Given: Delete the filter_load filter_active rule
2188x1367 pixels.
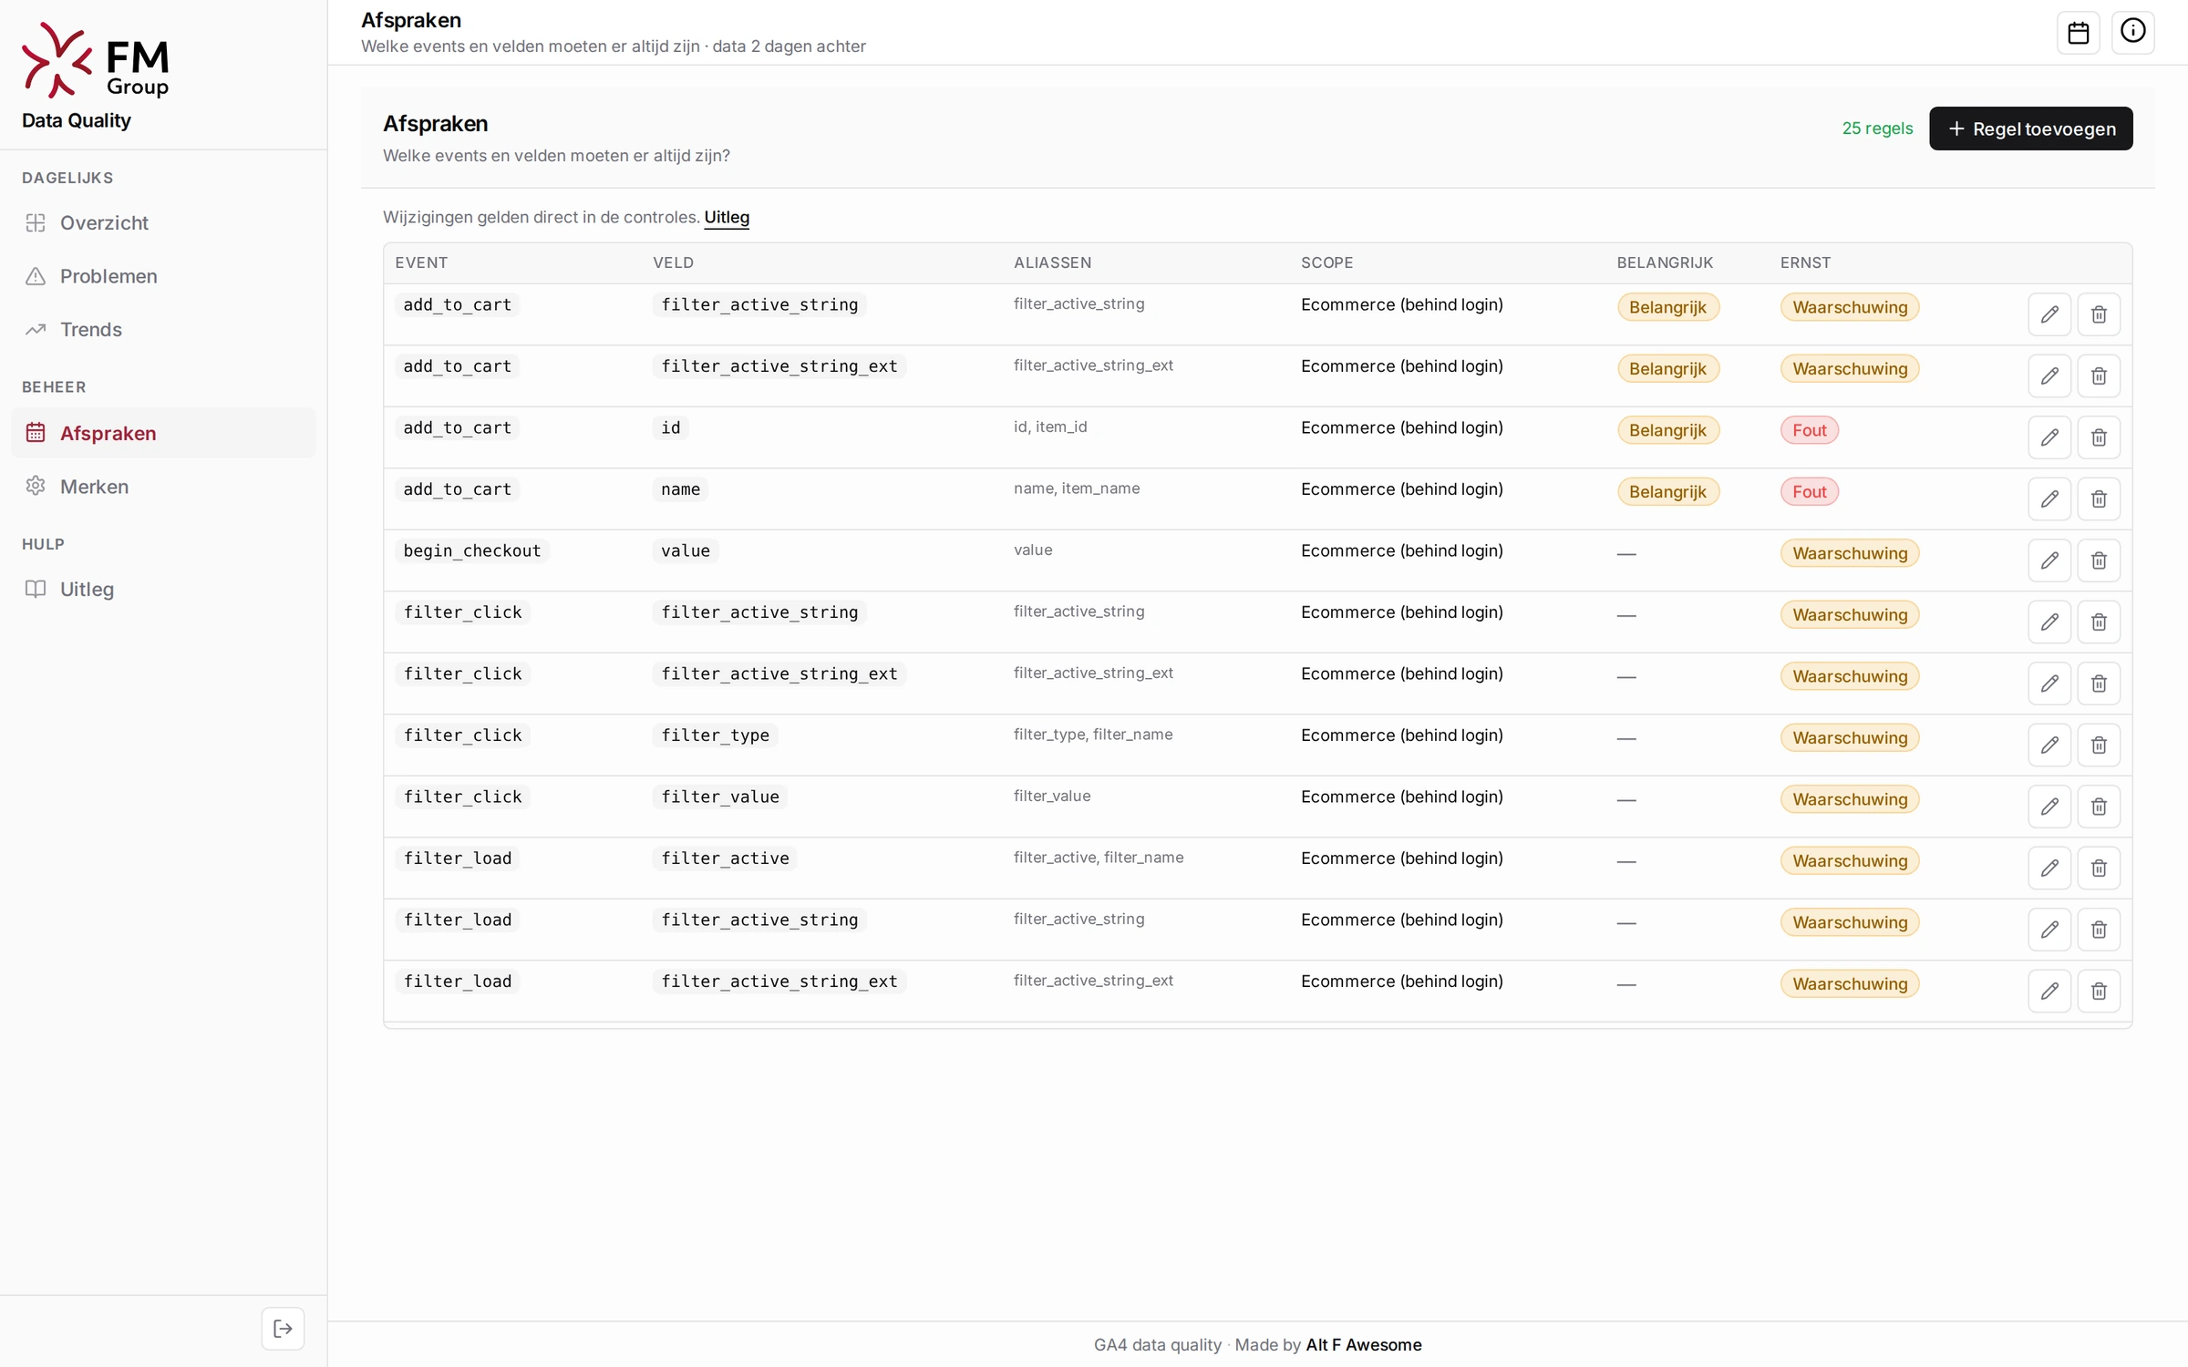Looking at the screenshot, I should tap(2099, 868).
